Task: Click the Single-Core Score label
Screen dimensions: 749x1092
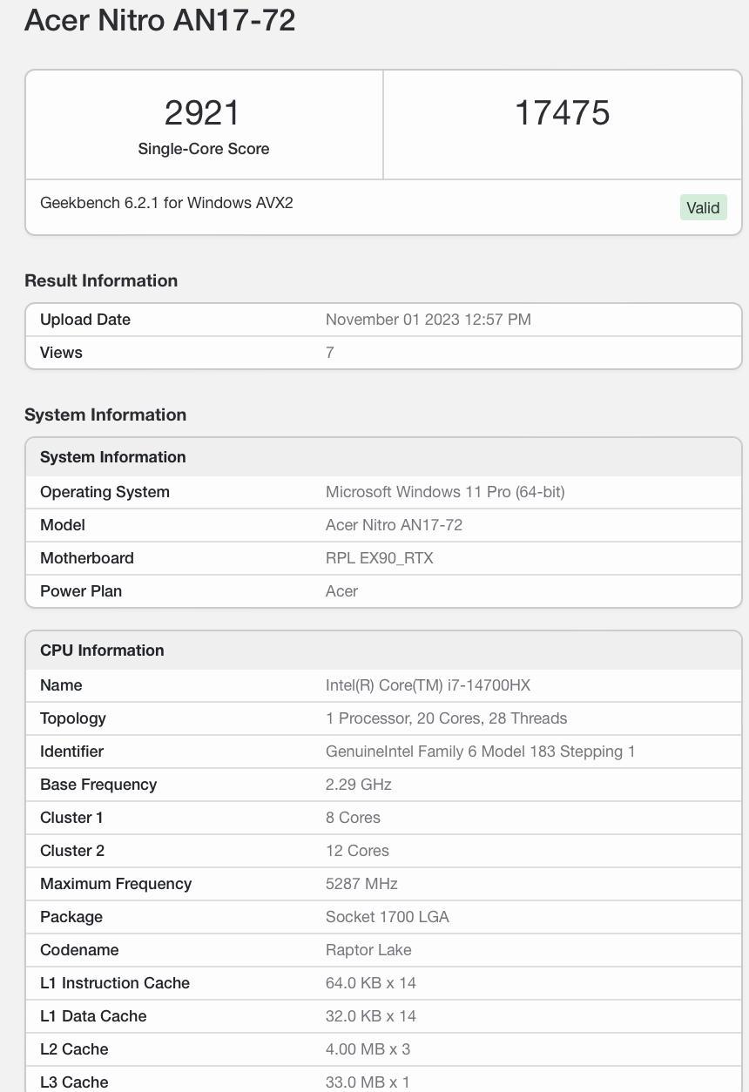Action: 204,149
